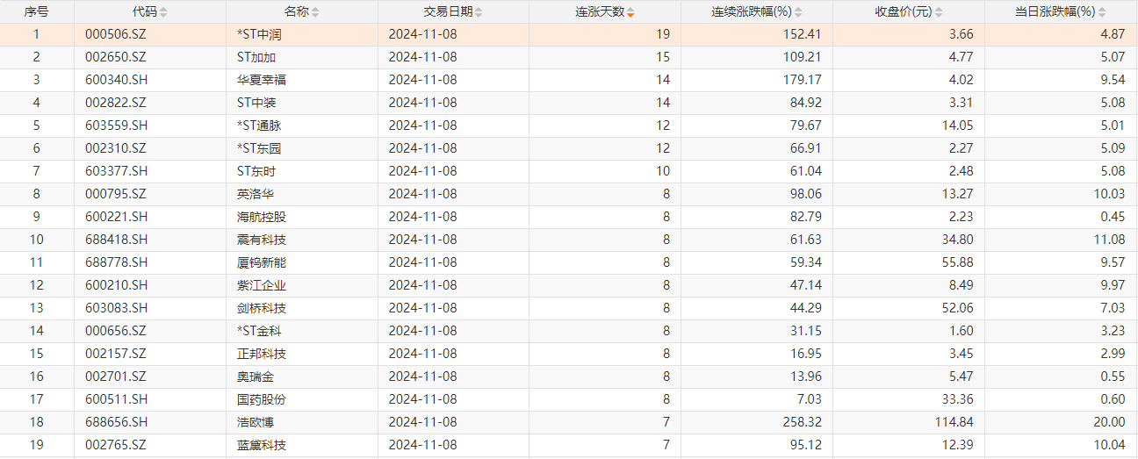The width and height of the screenshot is (1138, 459).
Task: Click 连续涨跌幅 value 152.41
Action: (803, 34)
